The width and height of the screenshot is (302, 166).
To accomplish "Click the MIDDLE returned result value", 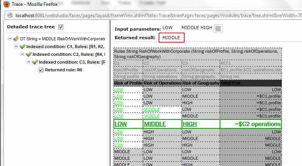I will (171, 38).
